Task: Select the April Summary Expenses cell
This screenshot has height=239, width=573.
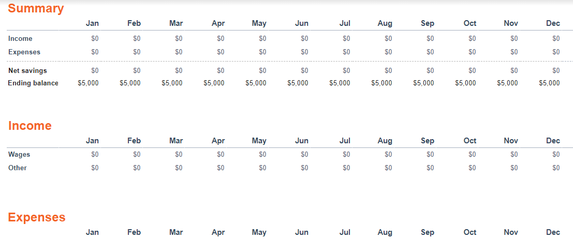Action: click(221, 52)
